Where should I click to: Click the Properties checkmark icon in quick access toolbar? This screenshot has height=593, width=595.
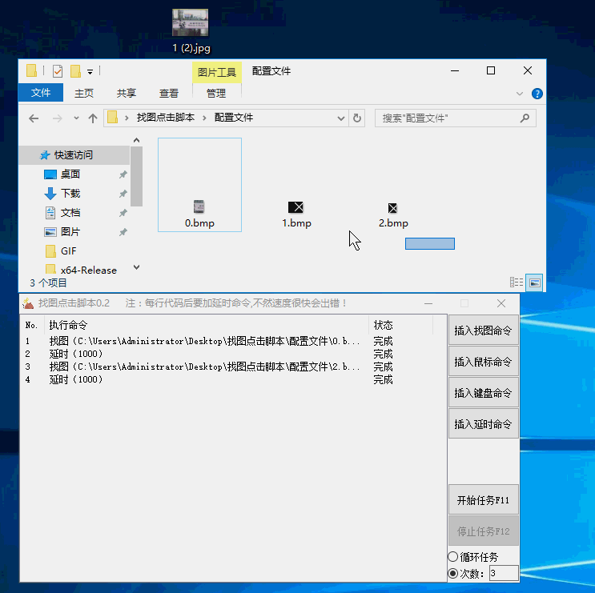(58, 71)
